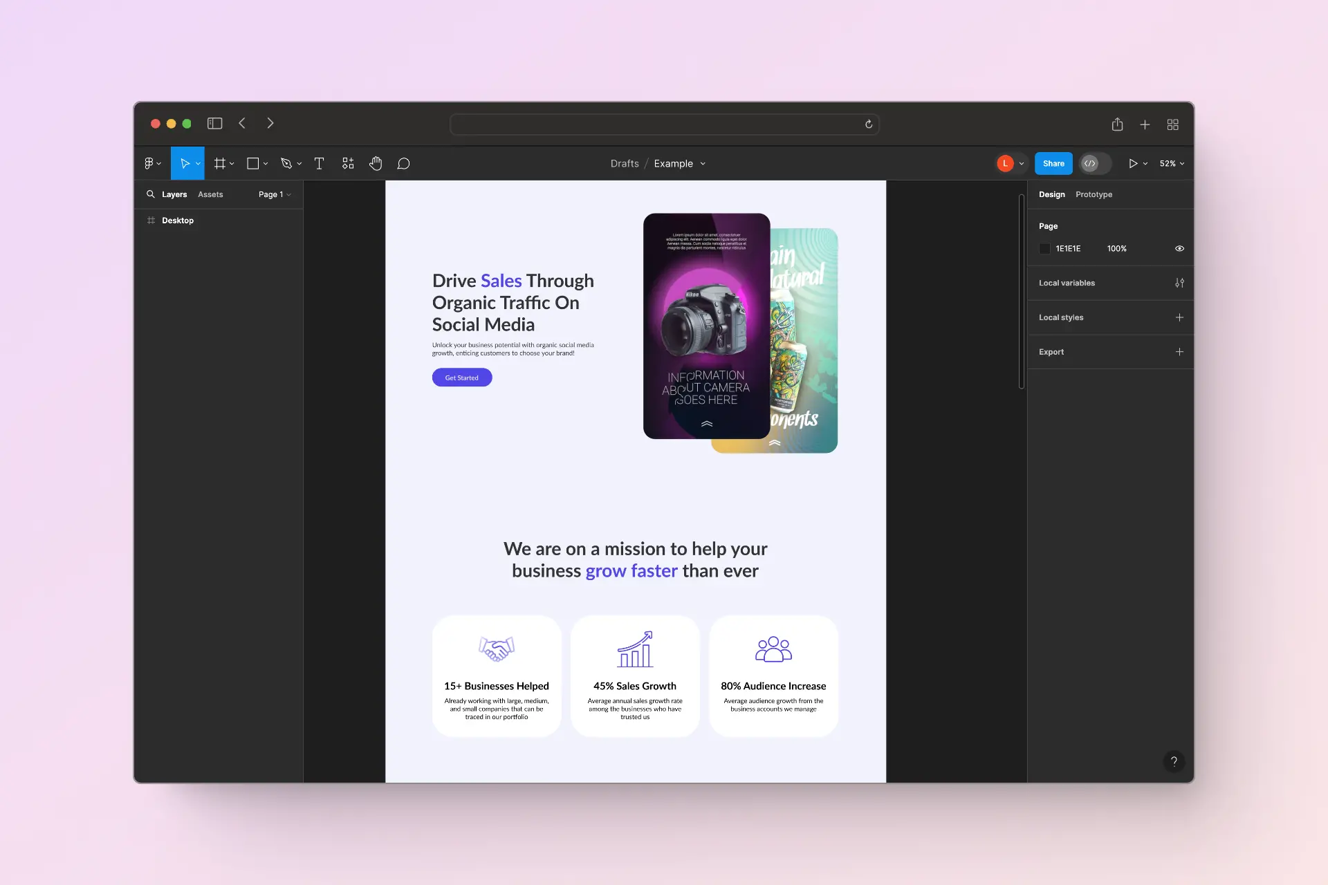The image size is (1328, 885).
Task: Switch to the Prototype tab
Action: click(1094, 195)
